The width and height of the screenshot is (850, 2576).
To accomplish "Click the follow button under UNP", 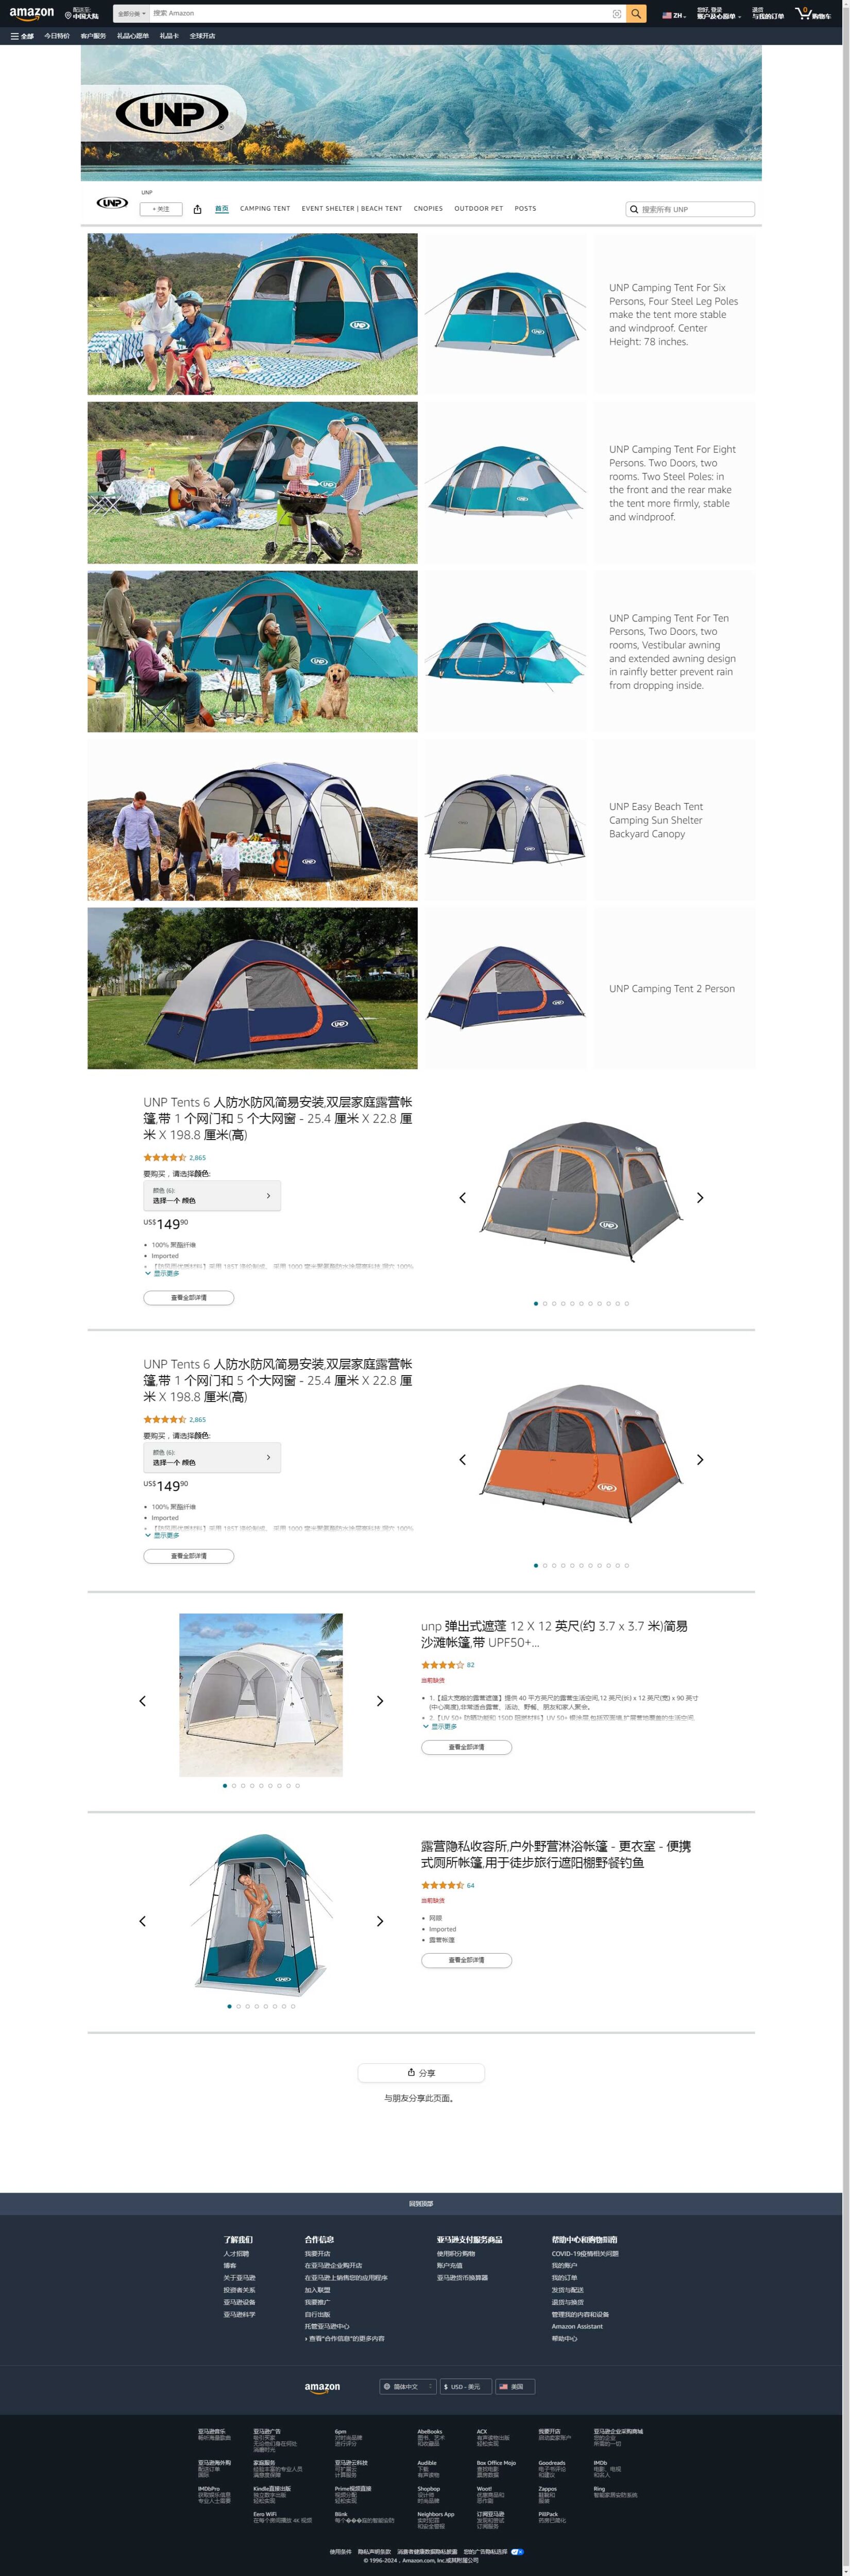I will click(161, 209).
